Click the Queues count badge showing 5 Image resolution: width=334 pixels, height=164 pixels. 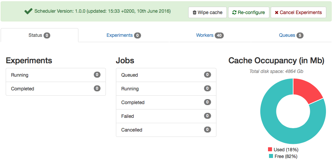click(300, 35)
